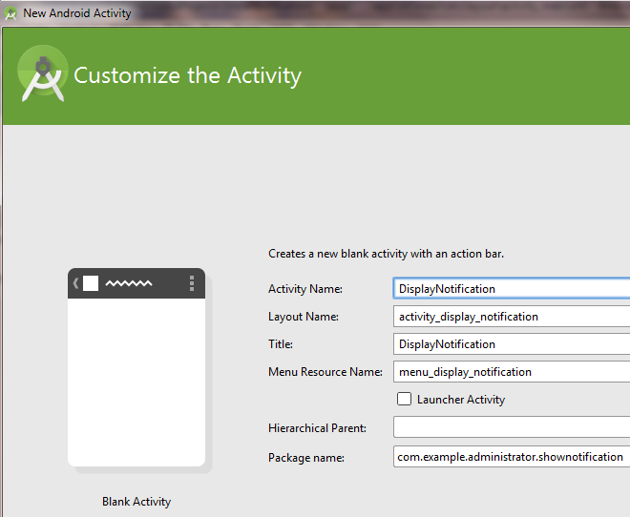
Task: Click the squiggly title placeholder in the preview action bar
Action: coord(128,283)
